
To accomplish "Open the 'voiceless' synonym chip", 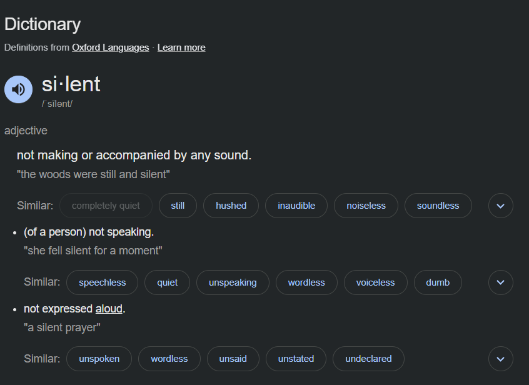I will pos(376,282).
